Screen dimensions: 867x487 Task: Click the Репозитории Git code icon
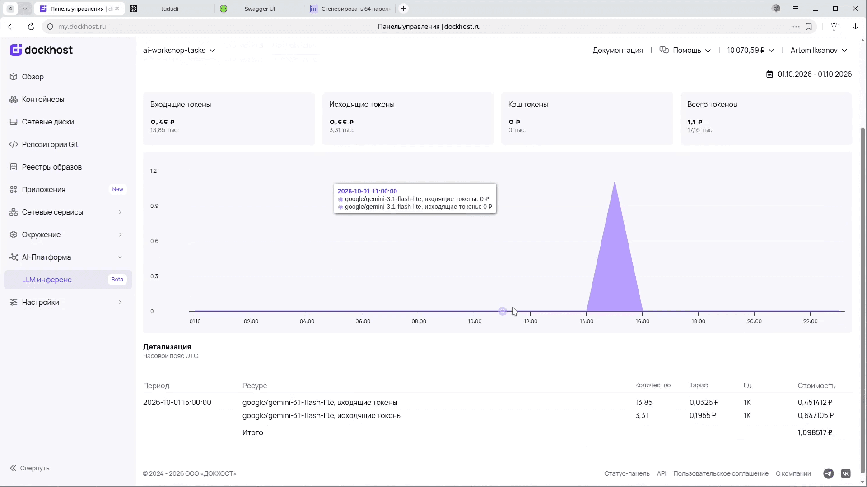point(14,144)
